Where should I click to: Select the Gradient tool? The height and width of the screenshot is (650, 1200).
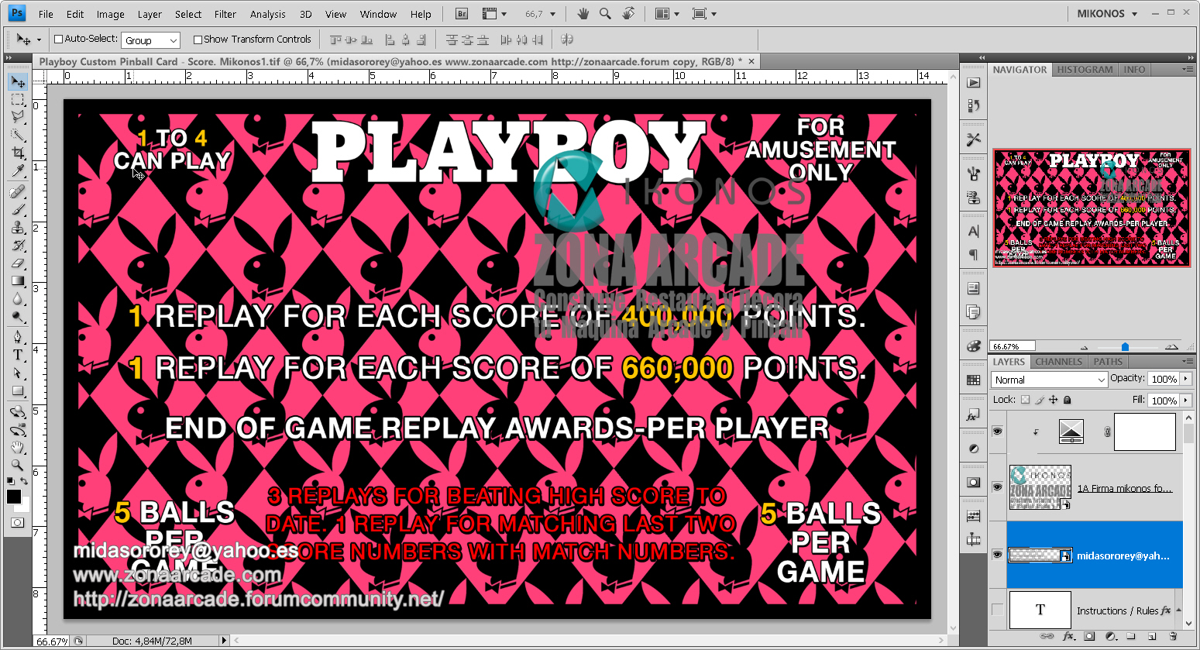pos(18,280)
